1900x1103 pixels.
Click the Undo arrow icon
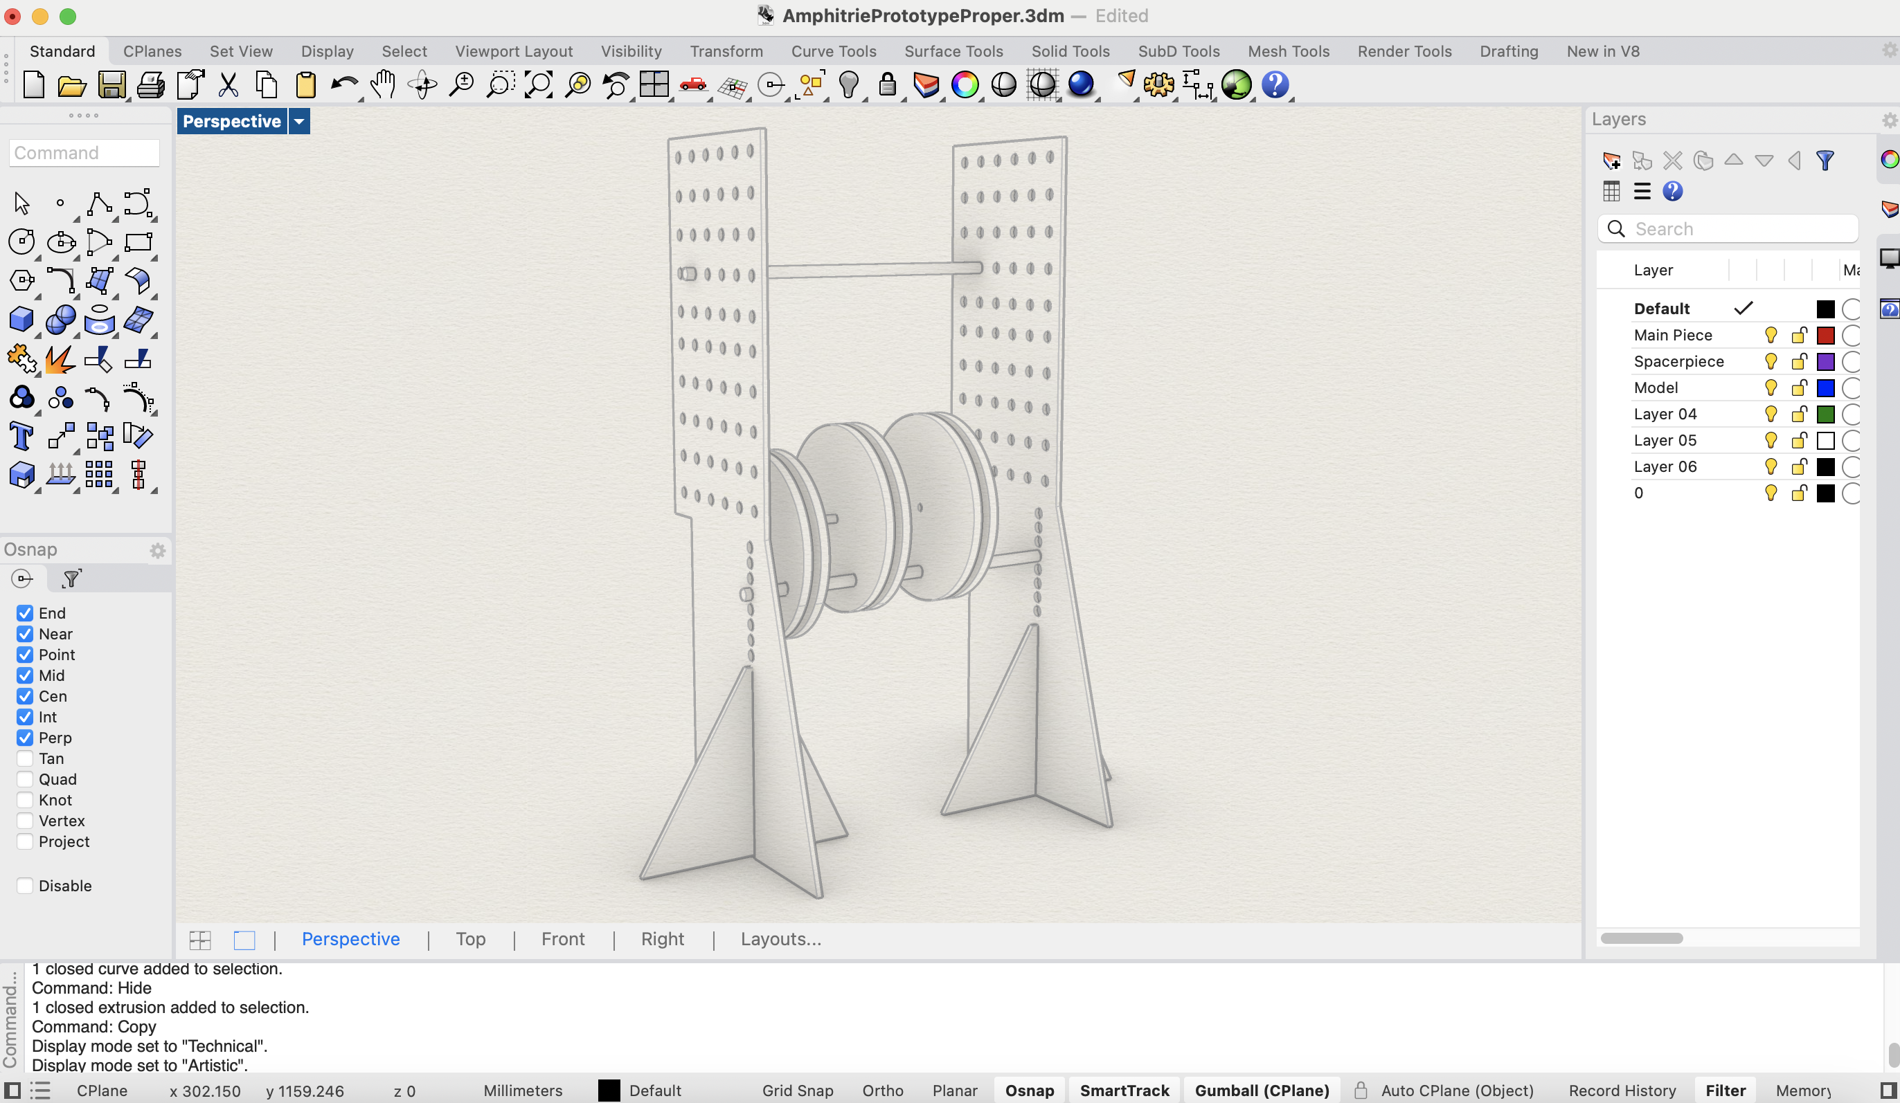(x=344, y=85)
